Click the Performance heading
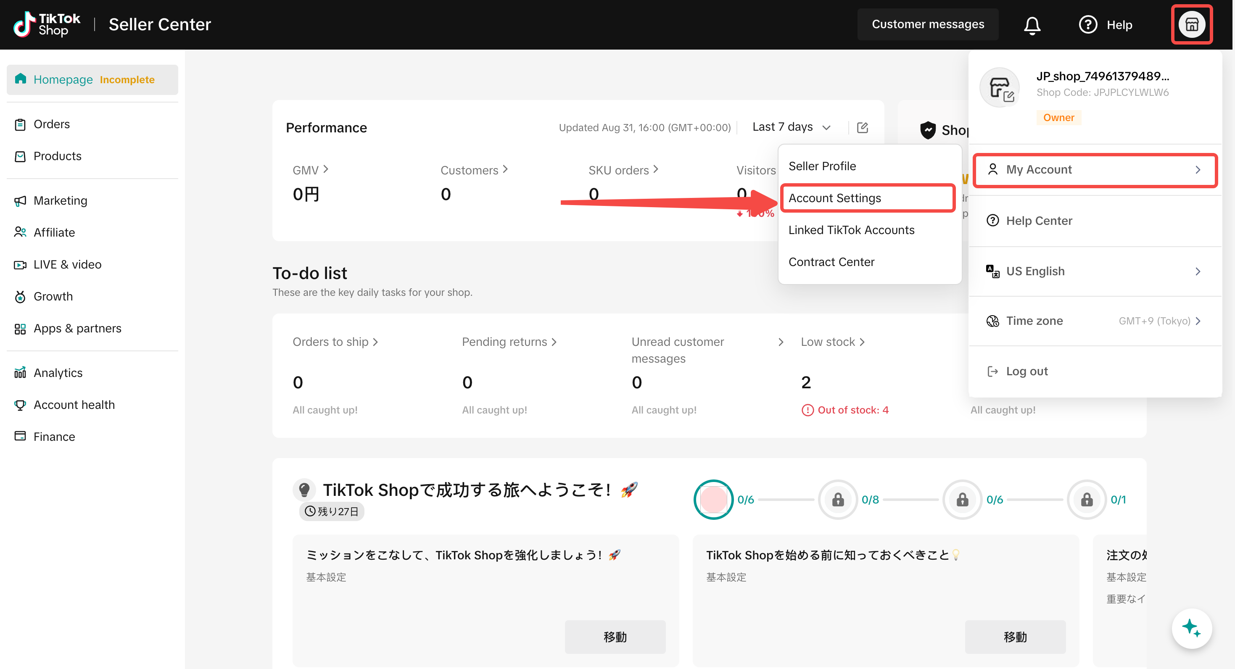This screenshot has width=1235, height=669. click(327, 127)
